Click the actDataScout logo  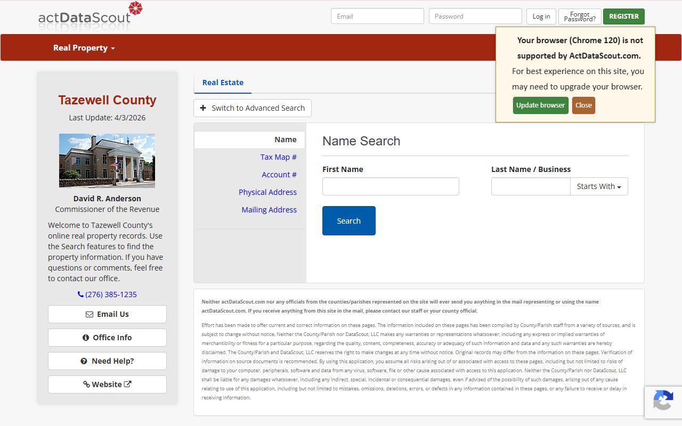(90, 15)
